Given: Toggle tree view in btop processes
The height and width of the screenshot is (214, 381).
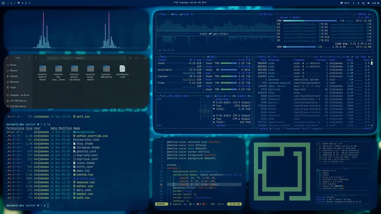Looking at the screenshot, I should [x=345, y=57].
